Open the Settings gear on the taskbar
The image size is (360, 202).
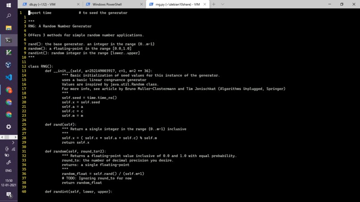pos(8,127)
